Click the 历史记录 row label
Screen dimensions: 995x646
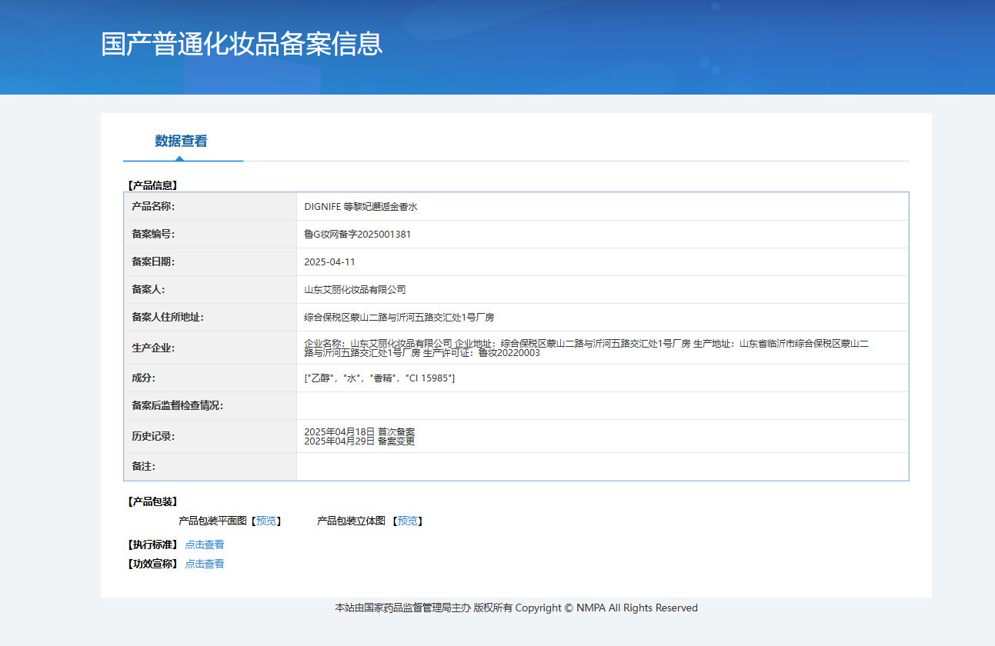[x=153, y=436]
